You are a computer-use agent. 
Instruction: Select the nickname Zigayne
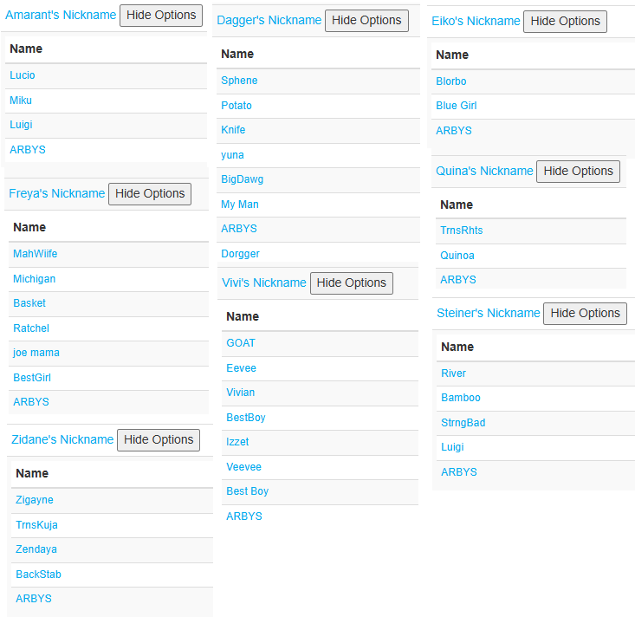[x=35, y=500]
